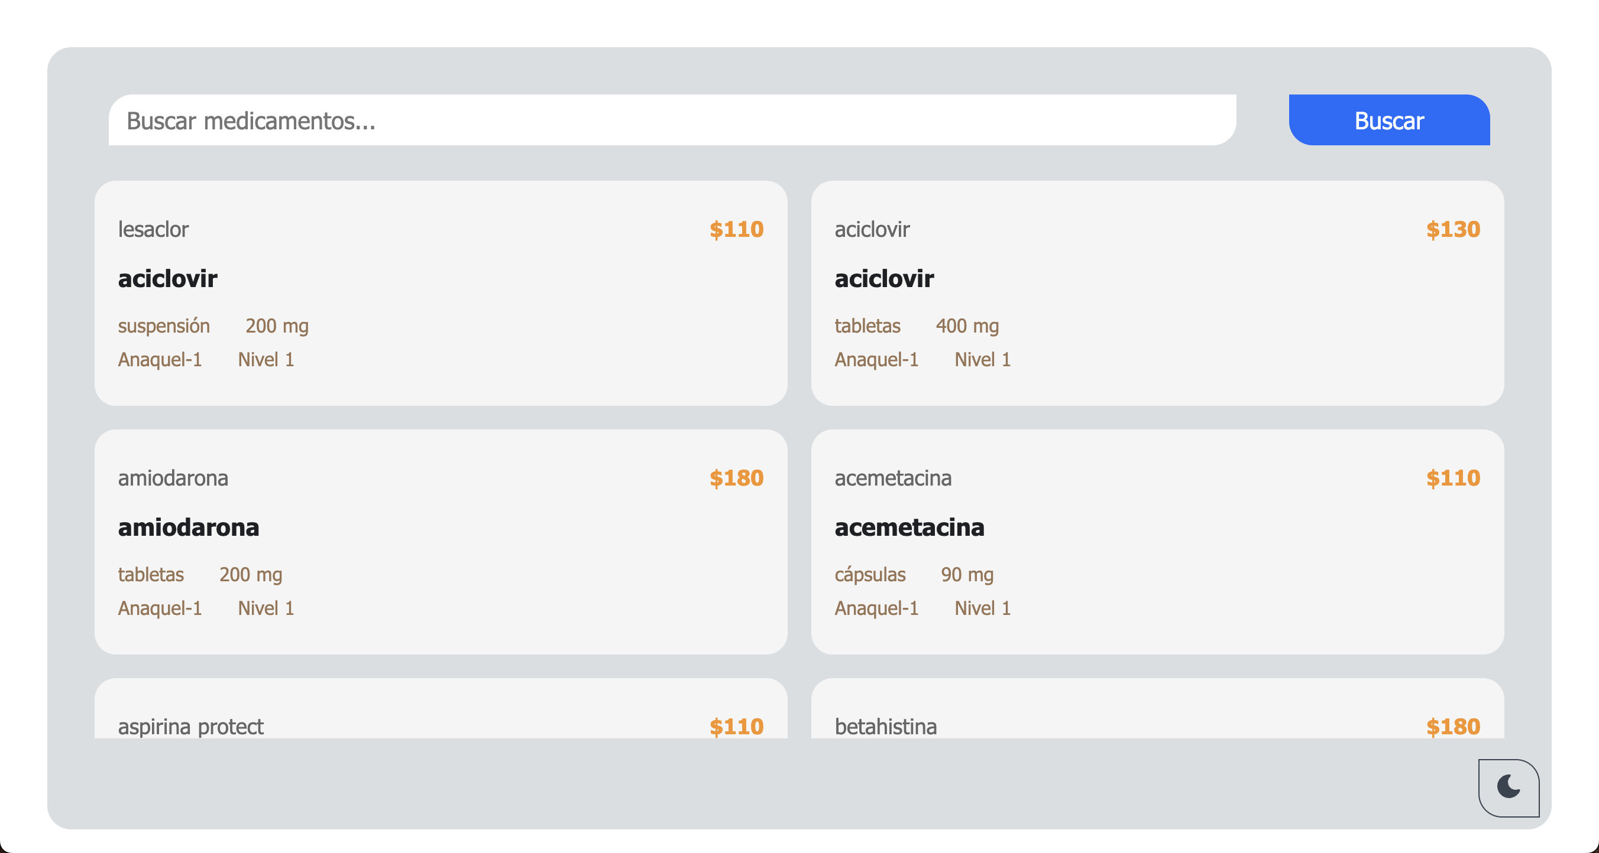Click the suspensión label on lesaclor card
The image size is (1599, 853).
164,326
